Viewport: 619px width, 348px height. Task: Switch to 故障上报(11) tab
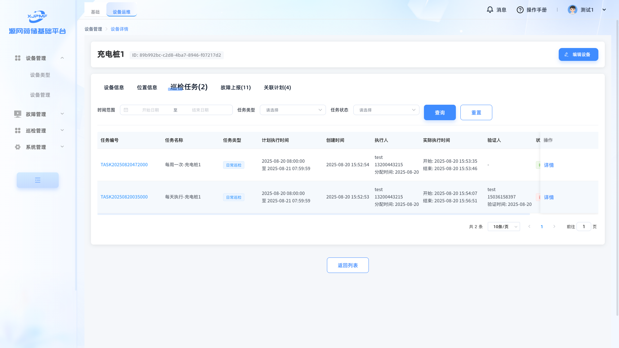click(x=235, y=88)
